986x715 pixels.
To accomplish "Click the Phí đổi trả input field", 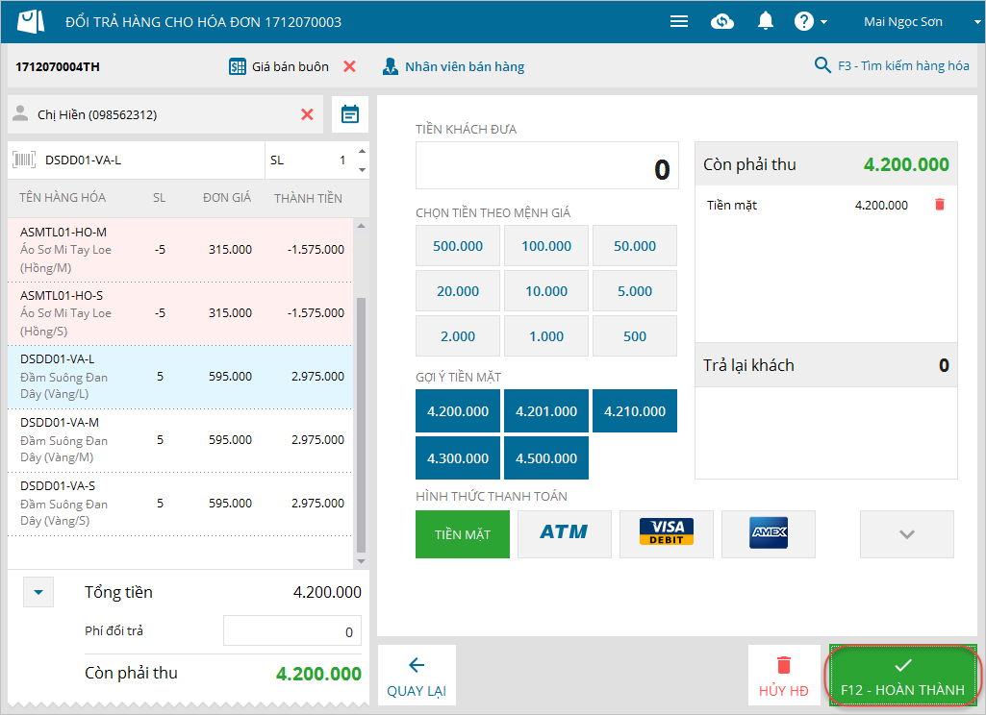I will 292,630.
